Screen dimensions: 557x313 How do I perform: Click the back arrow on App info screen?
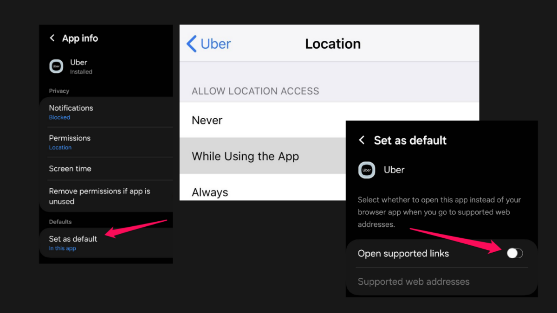point(52,38)
